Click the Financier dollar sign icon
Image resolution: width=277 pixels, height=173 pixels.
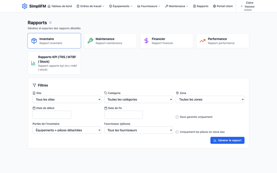click(146, 41)
